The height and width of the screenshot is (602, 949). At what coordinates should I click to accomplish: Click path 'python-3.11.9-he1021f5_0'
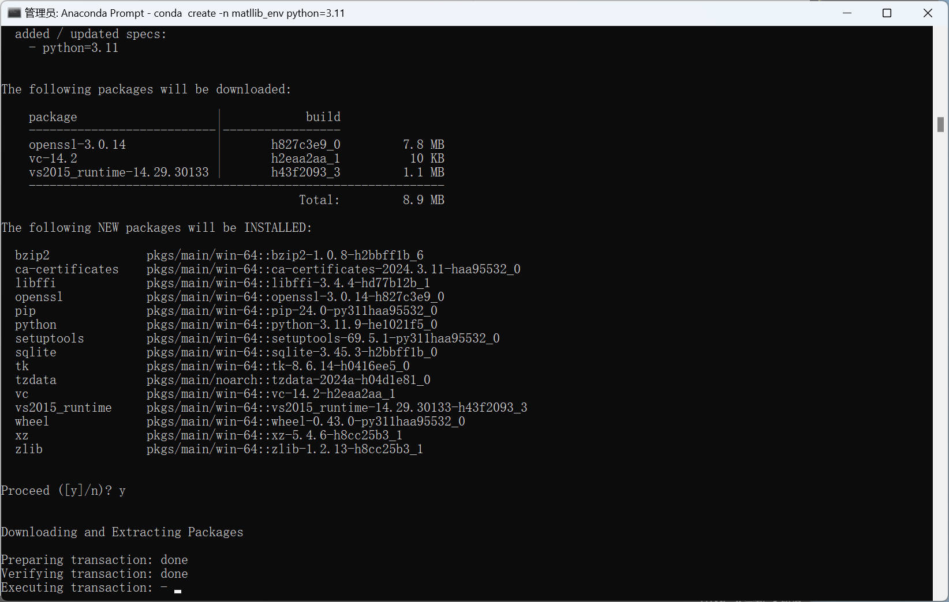[354, 325]
